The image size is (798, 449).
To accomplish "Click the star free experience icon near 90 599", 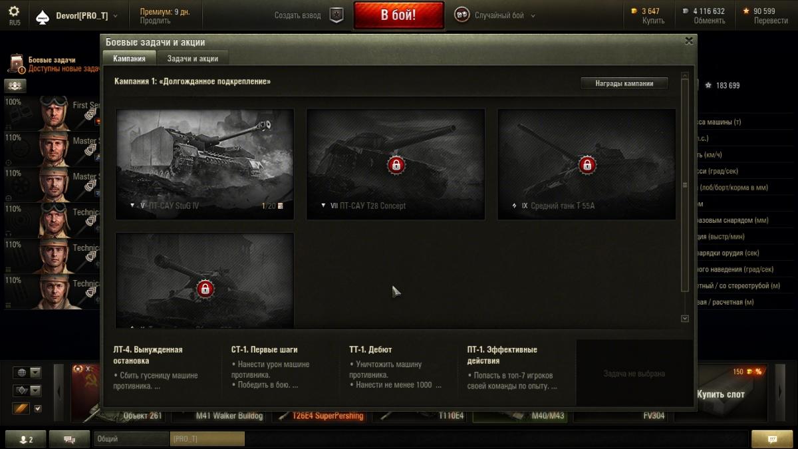I will pos(746,11).
